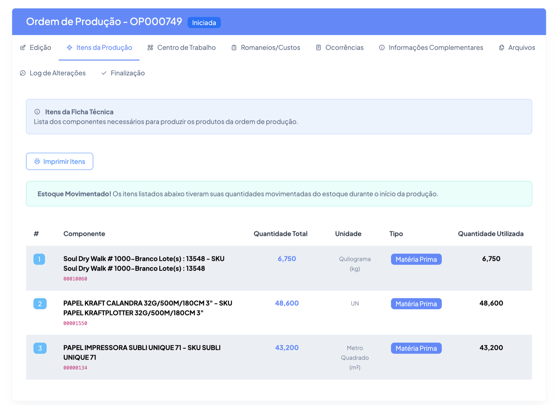Switch to the Arquivos tab
Viewport: 554px width, 405px height.
(517, 47)
